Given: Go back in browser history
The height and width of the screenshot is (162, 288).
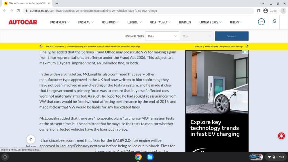Looking at the screenshot, I should click(5, 11).
